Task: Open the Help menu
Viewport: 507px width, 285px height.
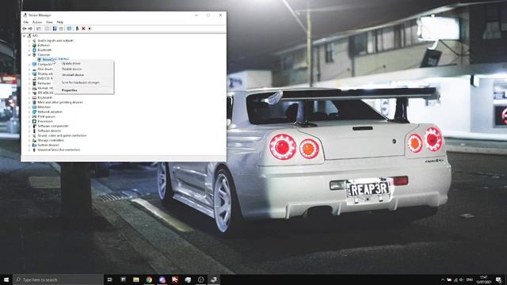Action: pos(60,22)
